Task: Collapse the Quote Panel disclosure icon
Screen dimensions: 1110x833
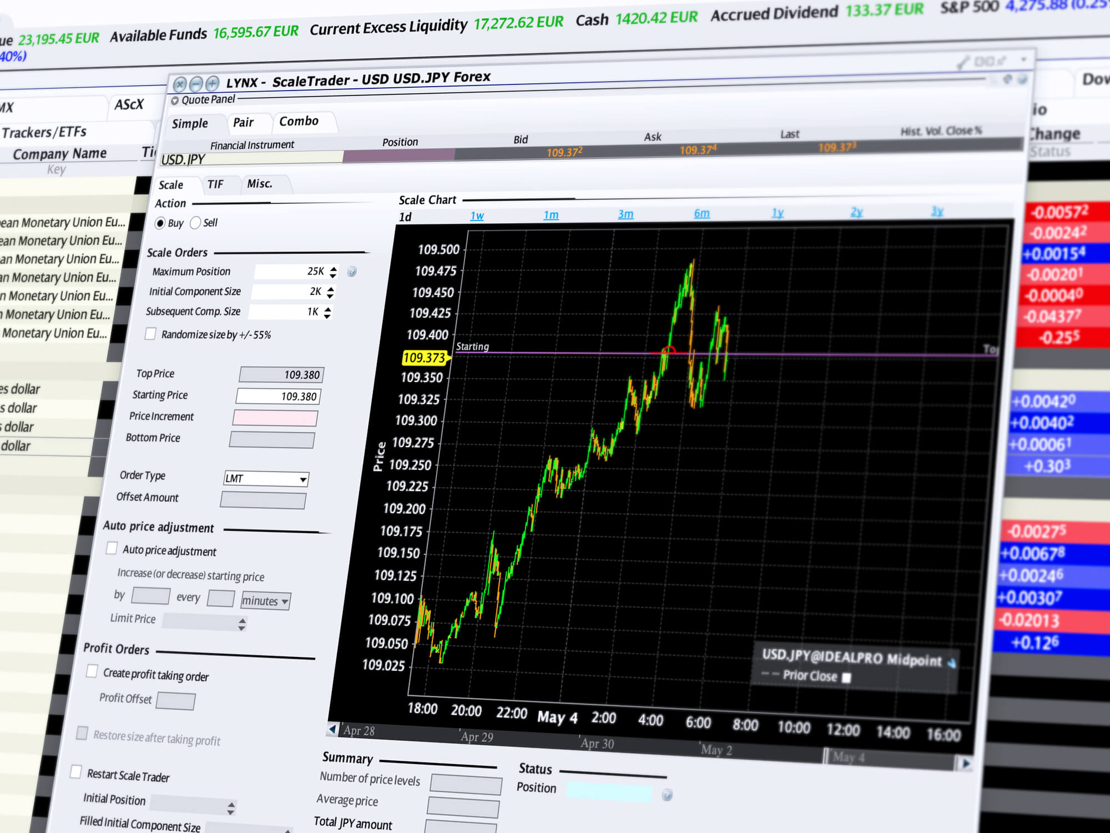Action: pos(175,101)
